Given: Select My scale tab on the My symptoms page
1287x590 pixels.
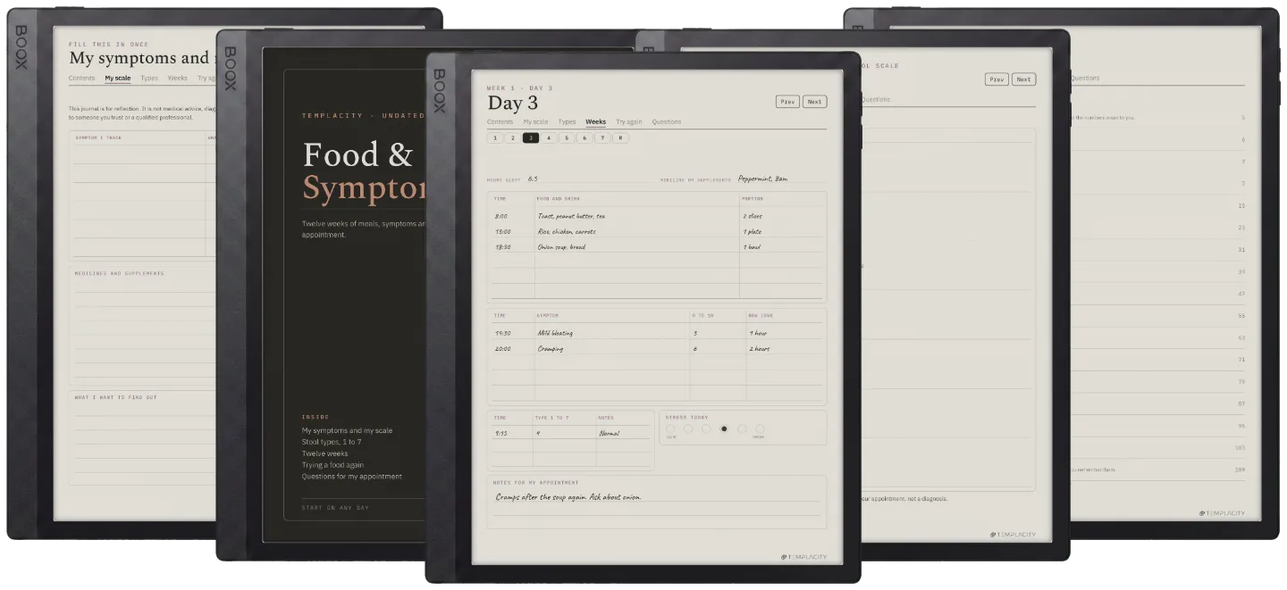Looking at the screenshot, I should [117, 79].
